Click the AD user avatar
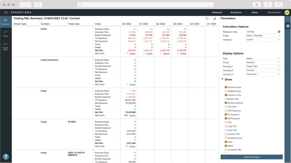The height and width of the screenshot is (163, 291). pyautogui.click(x=287, y=13)
